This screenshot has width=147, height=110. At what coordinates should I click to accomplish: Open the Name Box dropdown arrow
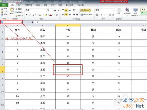(21, 22)
